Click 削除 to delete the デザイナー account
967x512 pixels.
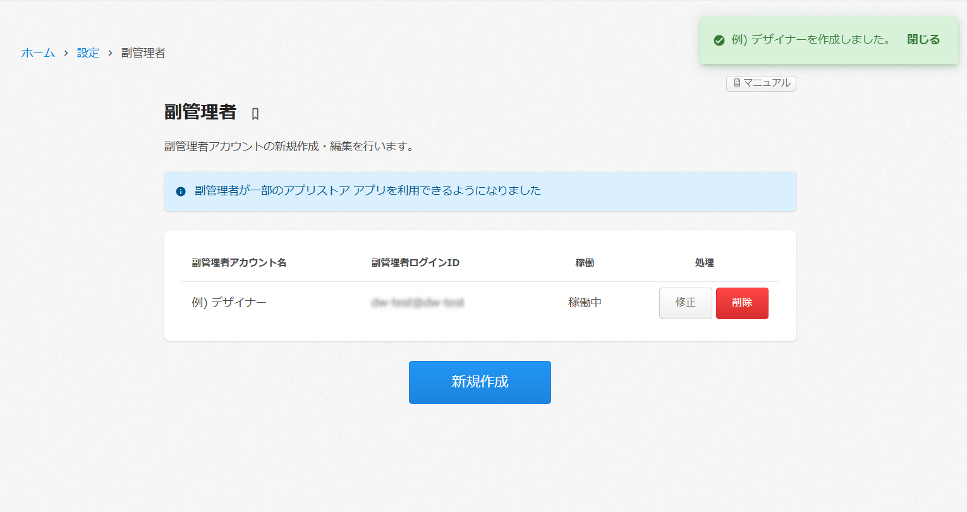click(x=742, y=303)
